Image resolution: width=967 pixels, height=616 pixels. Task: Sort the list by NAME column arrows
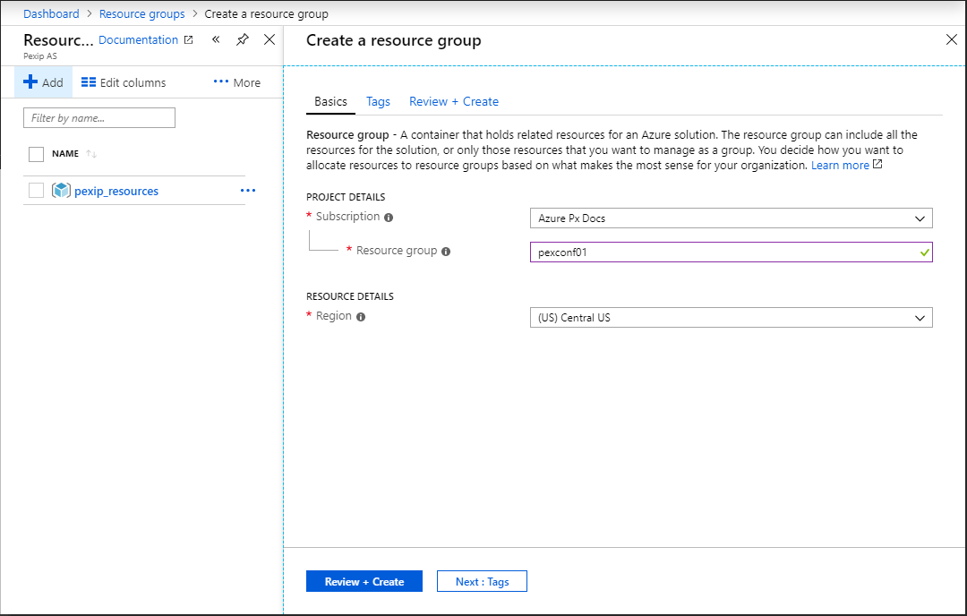(90, 154)
